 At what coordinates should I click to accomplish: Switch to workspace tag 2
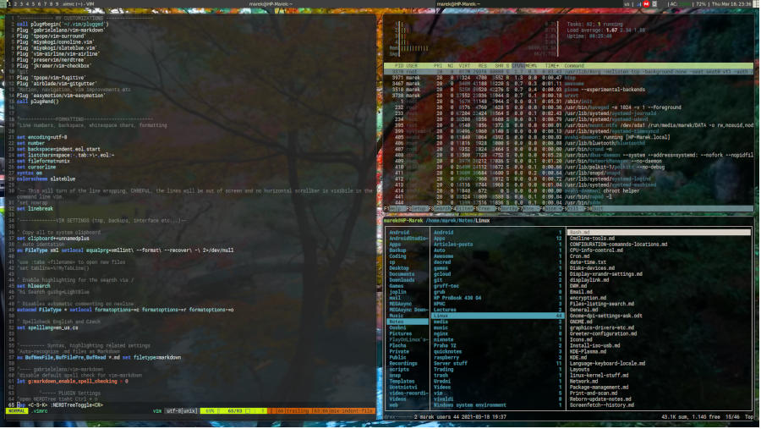coord(15,3)
